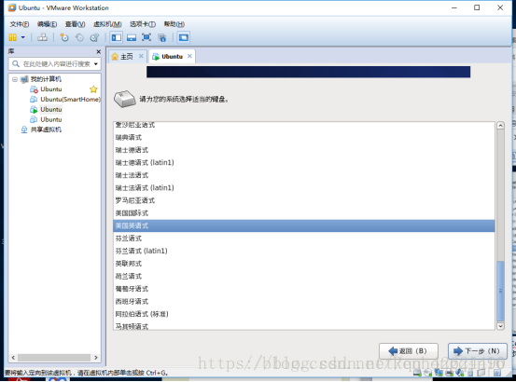Select 瑞典语式 keyboard layout

[304, 137]
